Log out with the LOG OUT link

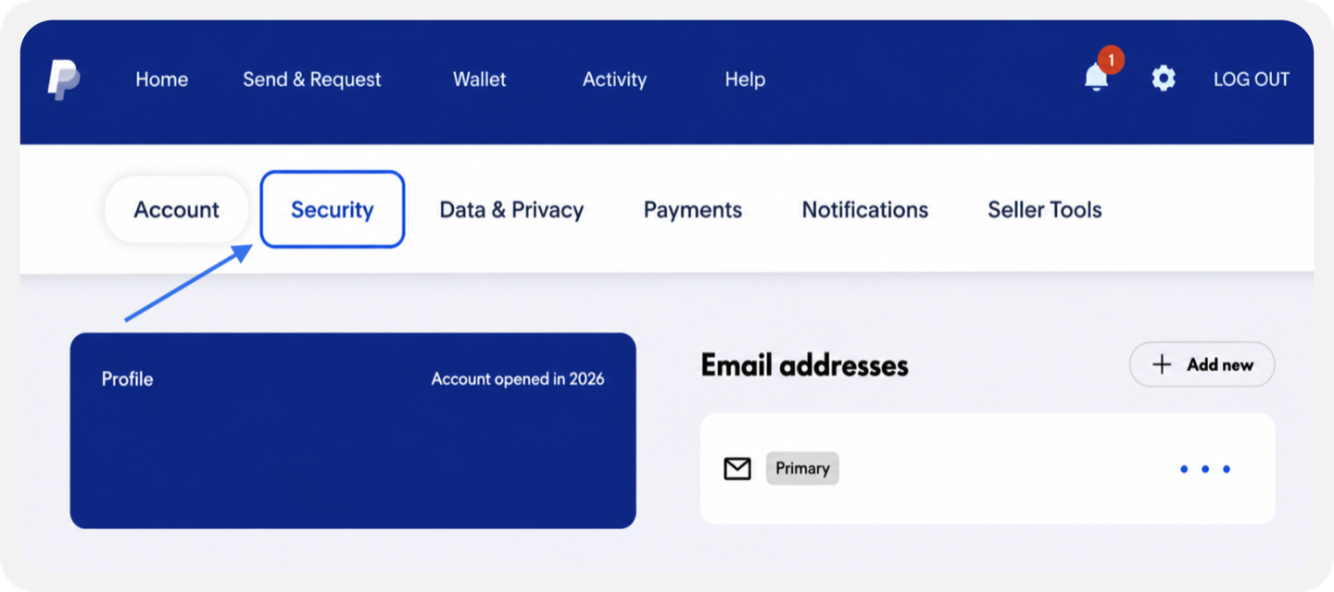point(1252,80)
